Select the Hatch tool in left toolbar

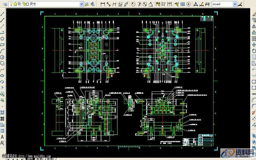click(2, 112)
